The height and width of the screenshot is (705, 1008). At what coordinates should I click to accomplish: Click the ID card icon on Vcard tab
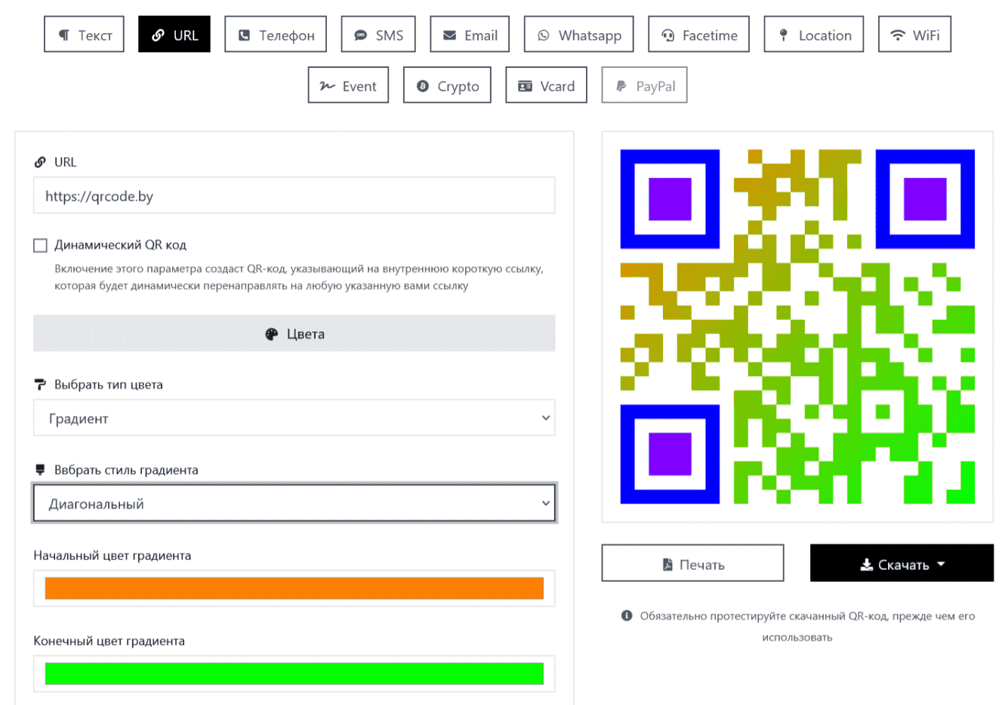526,86
